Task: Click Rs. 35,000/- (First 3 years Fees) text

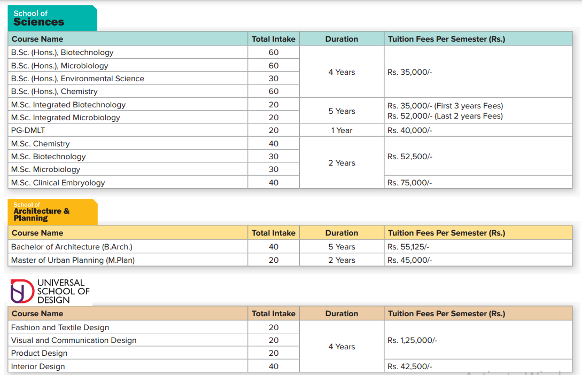Action: point(445,106)
